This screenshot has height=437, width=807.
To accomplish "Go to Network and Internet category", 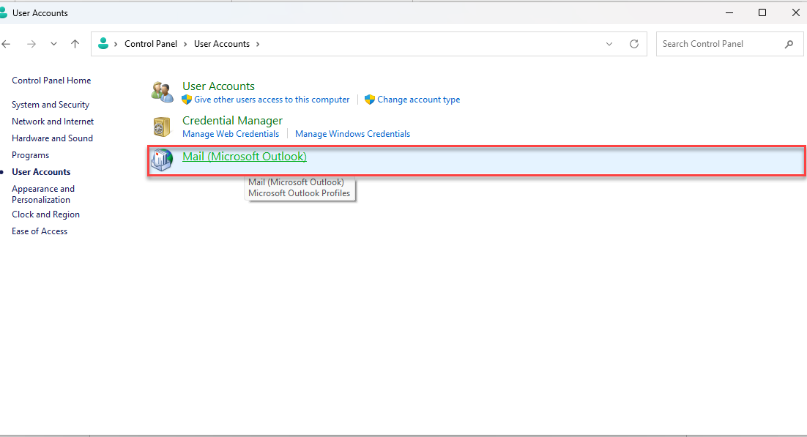I will click(x=53, y=122).
